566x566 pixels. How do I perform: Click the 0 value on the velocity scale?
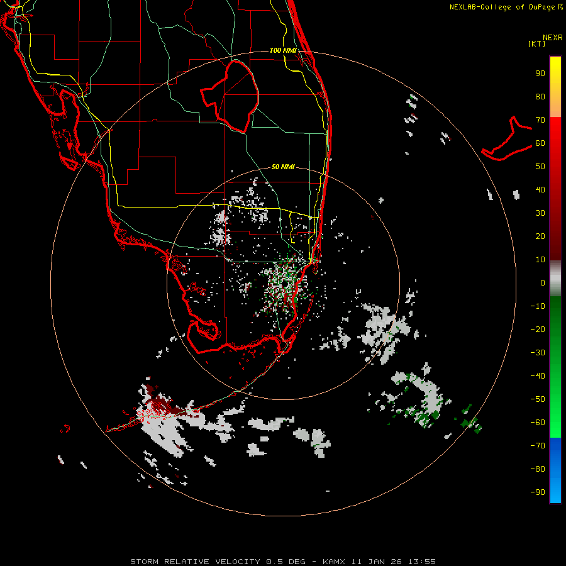[x=543, y=283]
